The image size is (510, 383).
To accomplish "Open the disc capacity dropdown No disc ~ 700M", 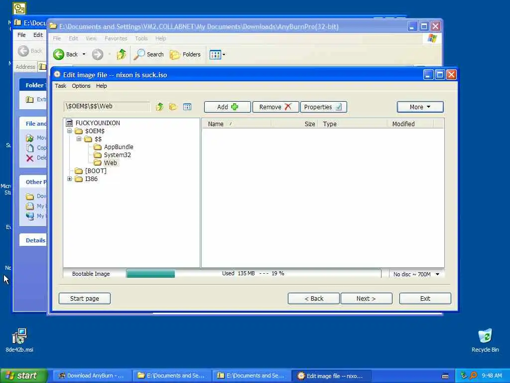I will [x=416, y=274].
